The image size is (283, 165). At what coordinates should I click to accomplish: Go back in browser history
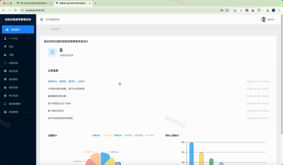pos(4,10)
